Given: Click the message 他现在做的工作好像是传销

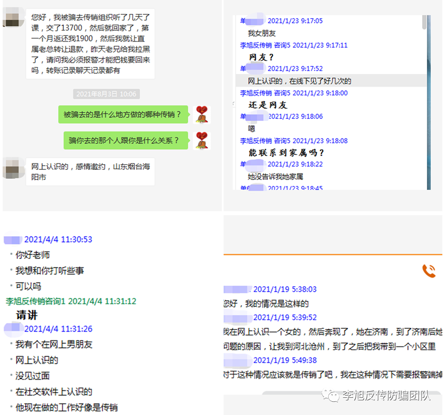Looking at the screenshot, I should pos(66,407).
